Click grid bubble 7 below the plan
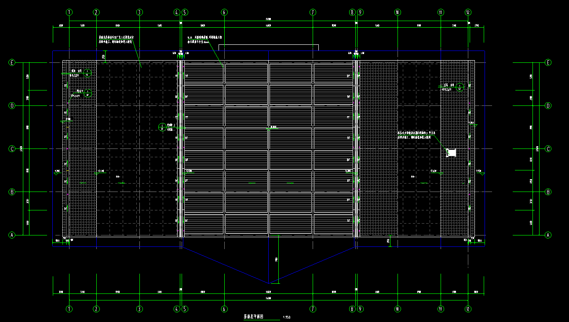The image size is (569, 322). coord(313,309)
